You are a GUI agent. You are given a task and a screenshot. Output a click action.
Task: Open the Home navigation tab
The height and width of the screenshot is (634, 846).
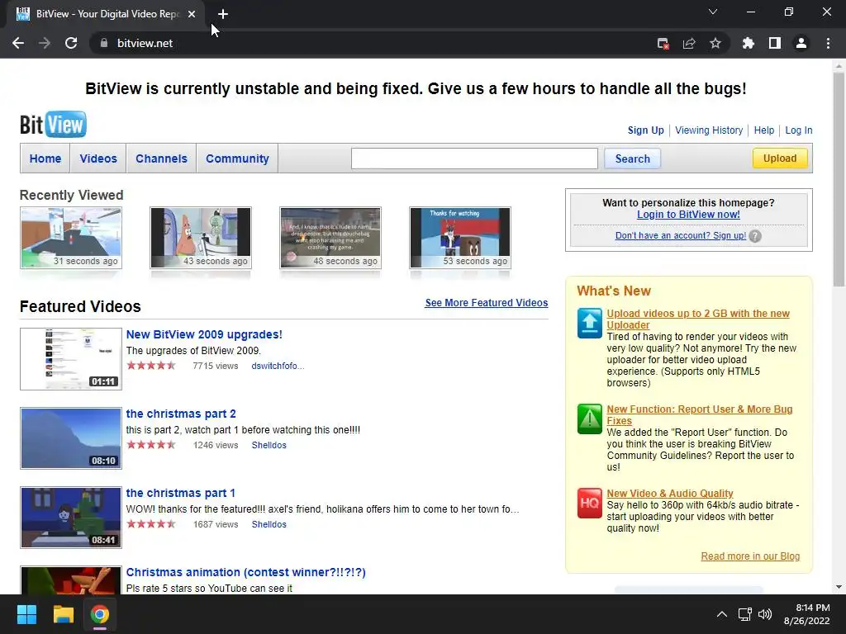(45, 158)
